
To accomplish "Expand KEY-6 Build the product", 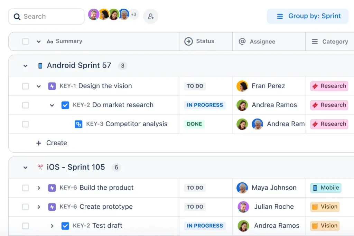I will point(39,188).
